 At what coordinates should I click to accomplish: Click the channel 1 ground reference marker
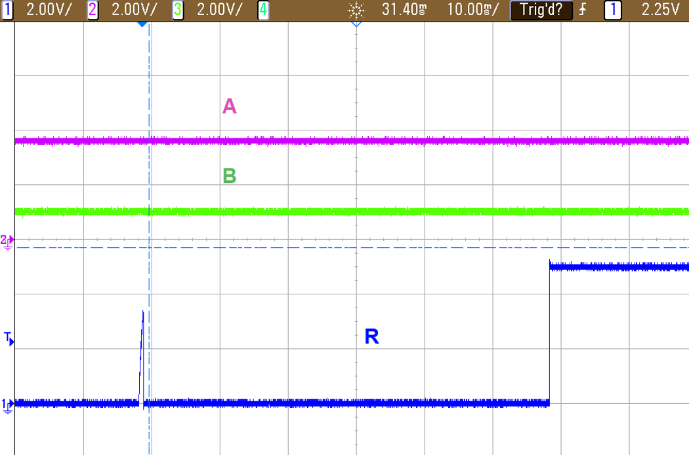point(7,405)
